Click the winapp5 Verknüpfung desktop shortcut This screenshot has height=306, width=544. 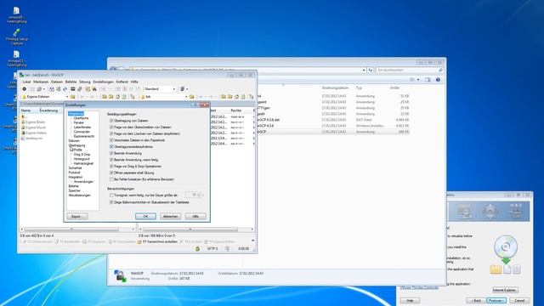(x=17, y=15)
